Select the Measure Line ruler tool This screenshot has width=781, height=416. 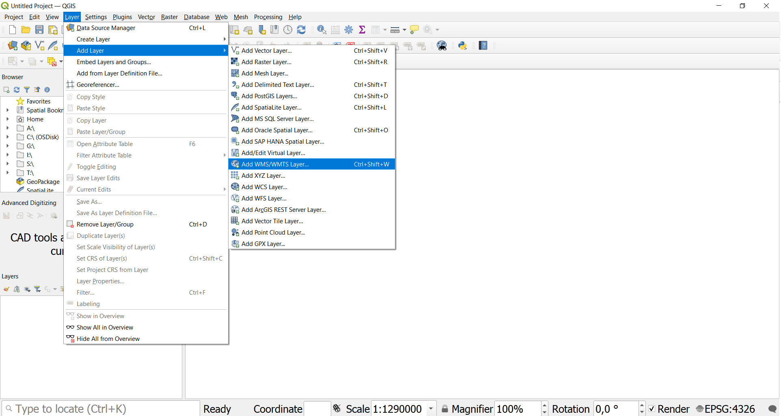(395, 30)
